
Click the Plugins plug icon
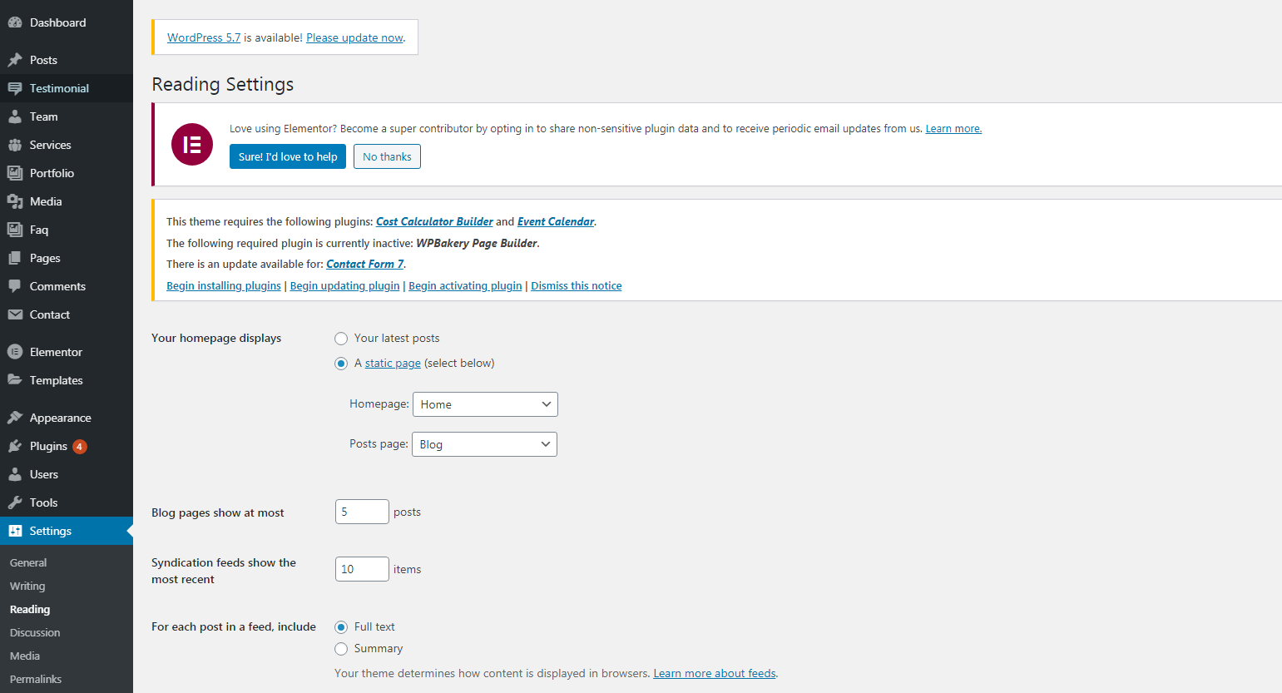click(x=15, y=446)
